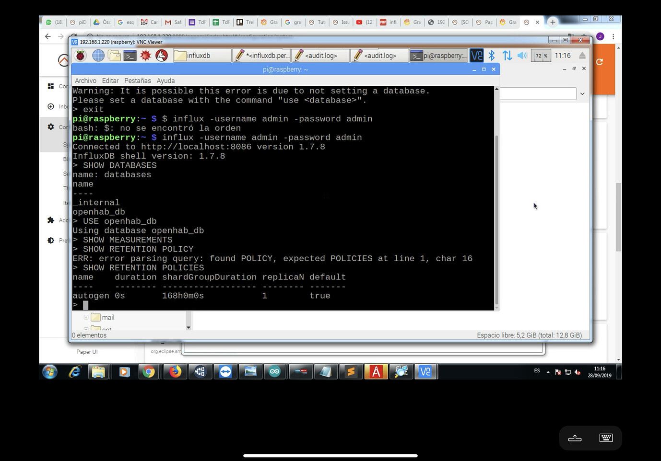Expand the mail folder in the file tree
This screenshot has width=661, height=461.
coord(85,317)
